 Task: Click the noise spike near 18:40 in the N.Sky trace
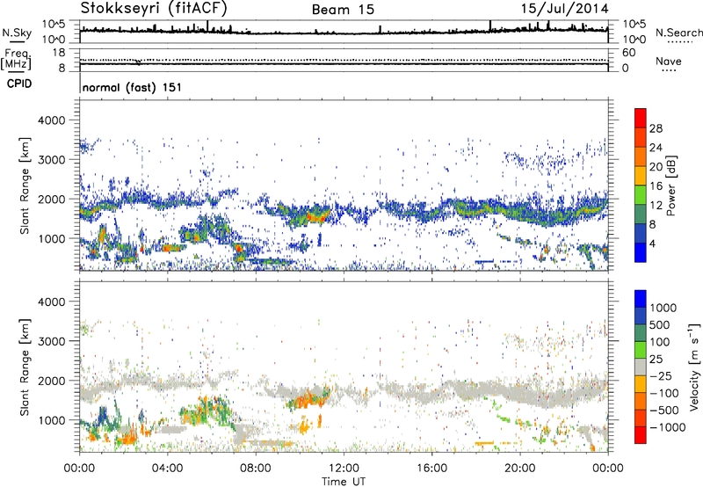click(x=490, y=25)
